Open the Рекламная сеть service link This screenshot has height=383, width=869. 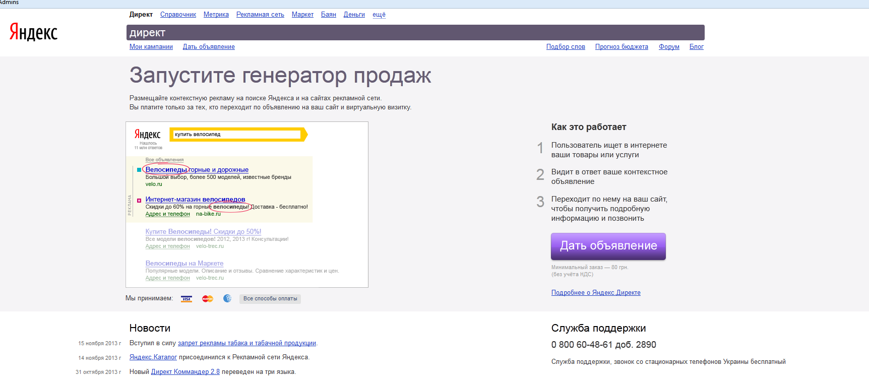[x=260, y=15]
